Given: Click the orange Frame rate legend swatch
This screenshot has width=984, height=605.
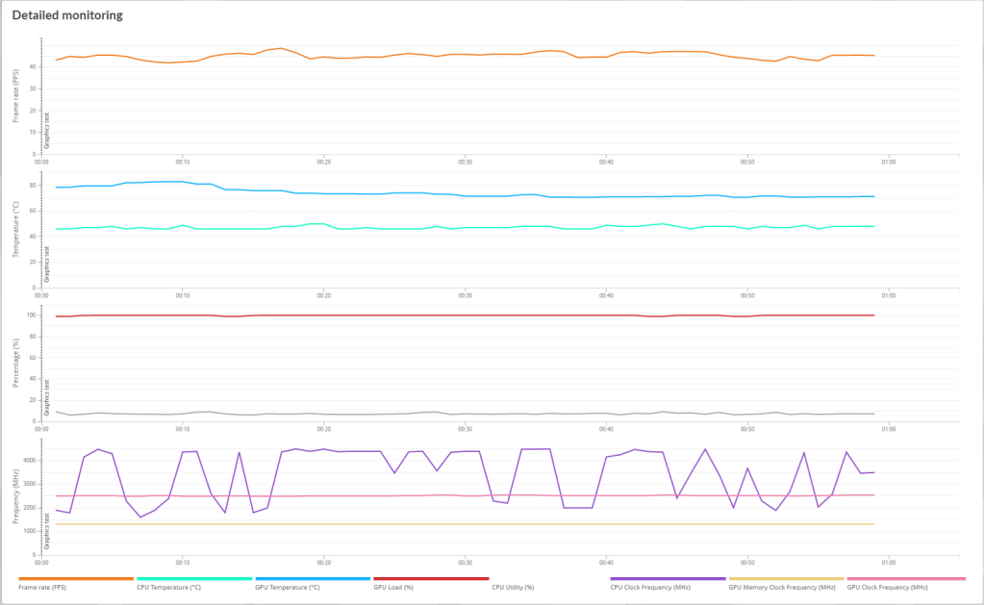Looking at the screenshot, I should tap(76, 578).
